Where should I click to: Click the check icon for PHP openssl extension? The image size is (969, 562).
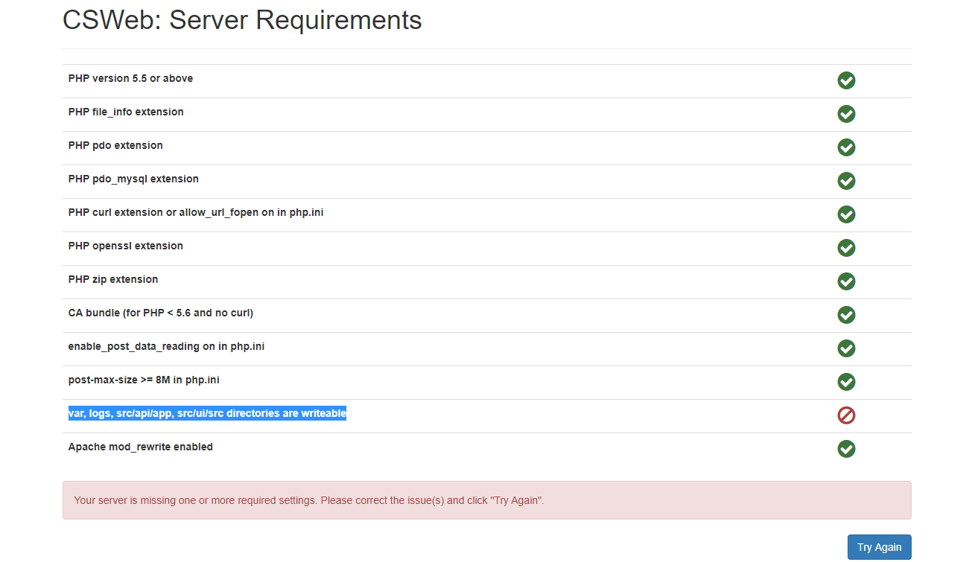846,248
